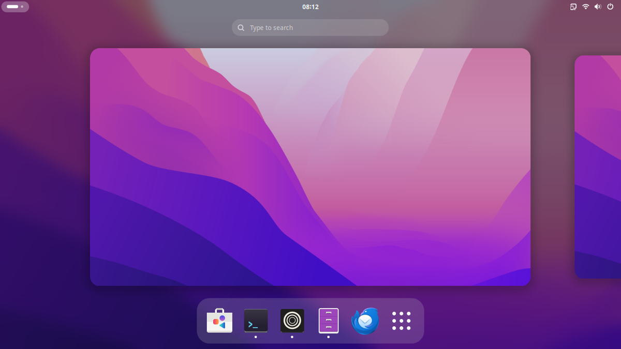Image resolution: width=621 pixels, height=349 pixels.
Task: Open quick settings via the power icon
Action: click(611, 7)
